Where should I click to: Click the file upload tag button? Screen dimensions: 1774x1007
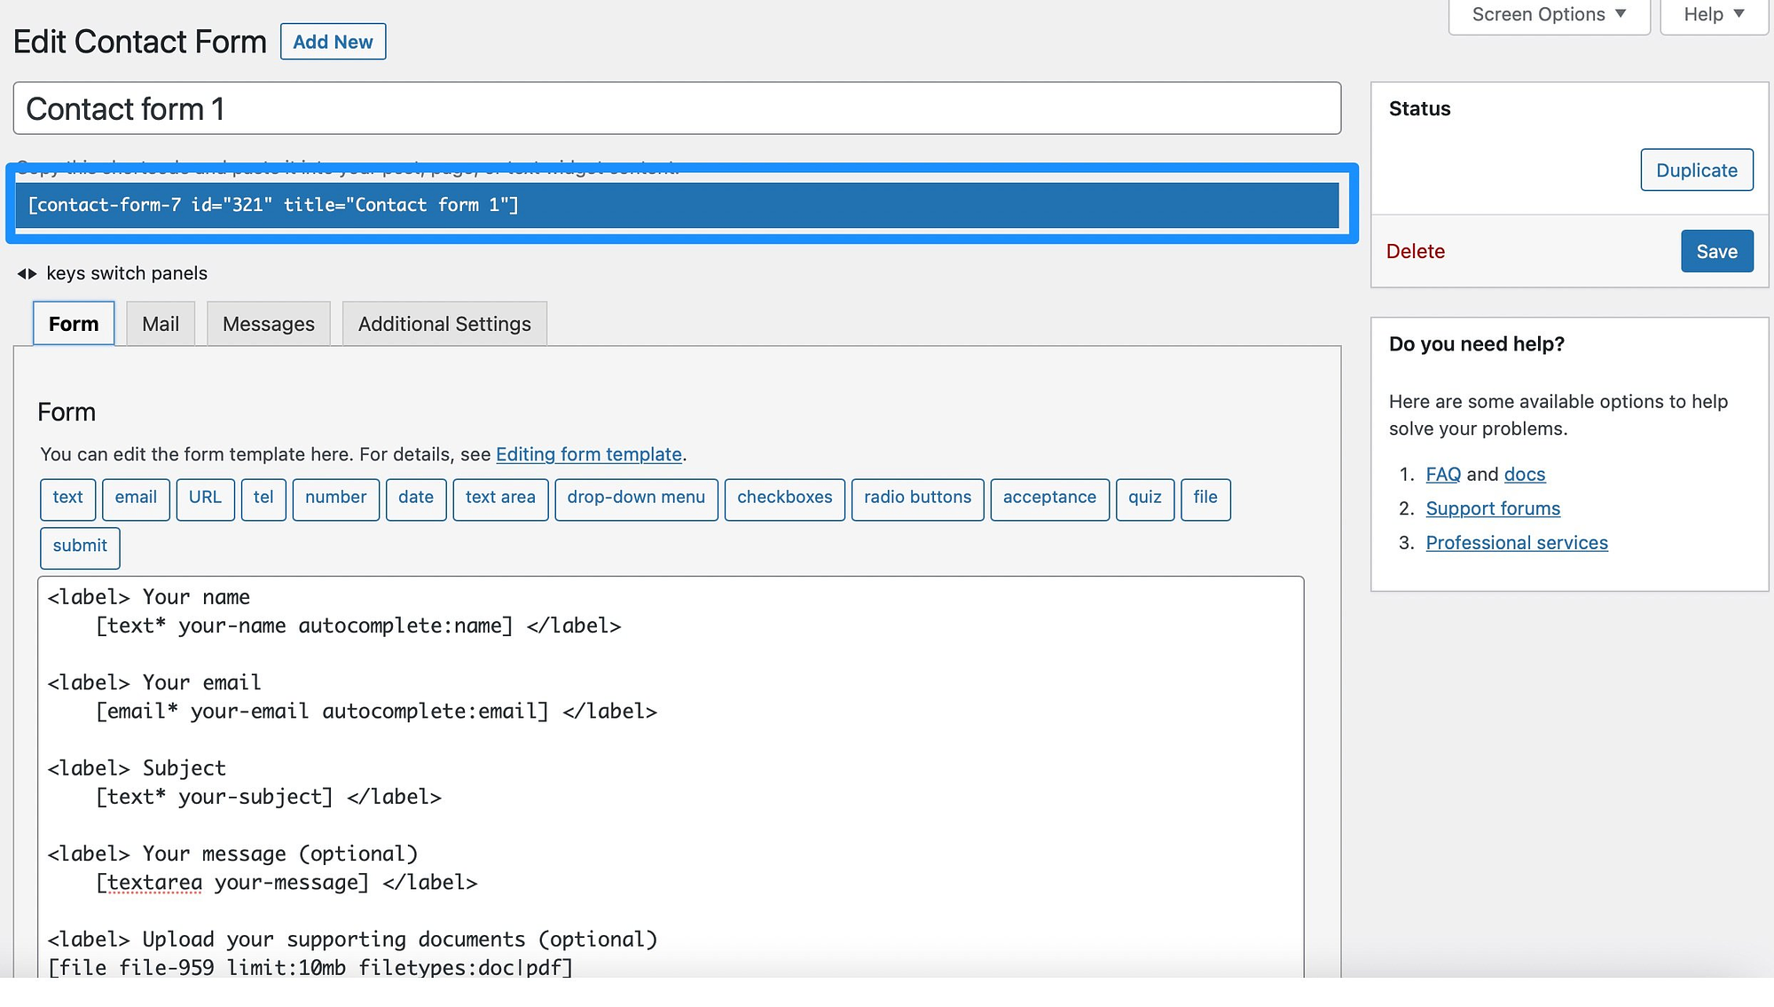(x=1205, y=498)
